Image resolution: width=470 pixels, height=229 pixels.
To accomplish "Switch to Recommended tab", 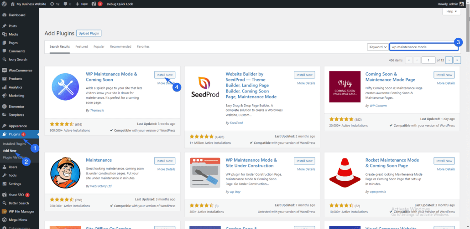I will coord(120,46).
